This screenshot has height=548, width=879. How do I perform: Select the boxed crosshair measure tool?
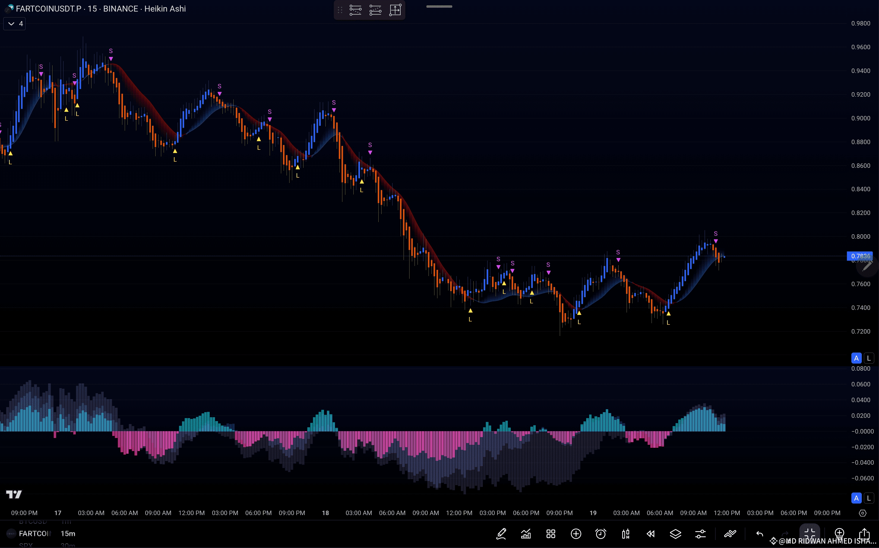pos(395,10)
